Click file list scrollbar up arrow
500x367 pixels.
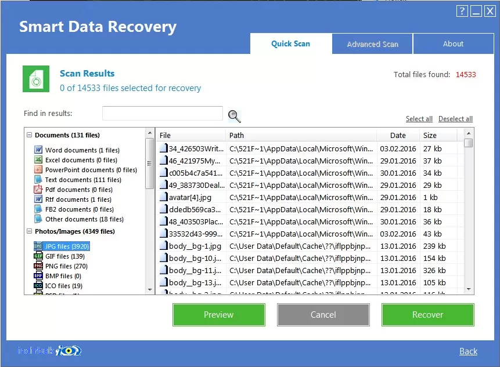[x=469, y=133]
